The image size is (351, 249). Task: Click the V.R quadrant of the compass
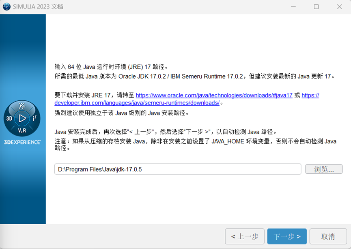[x=22, y=131]
